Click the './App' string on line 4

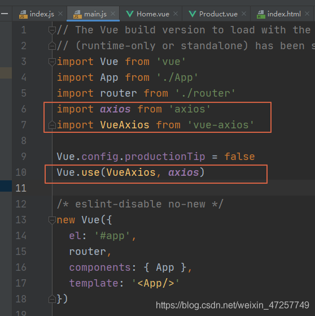pos(177,77)
